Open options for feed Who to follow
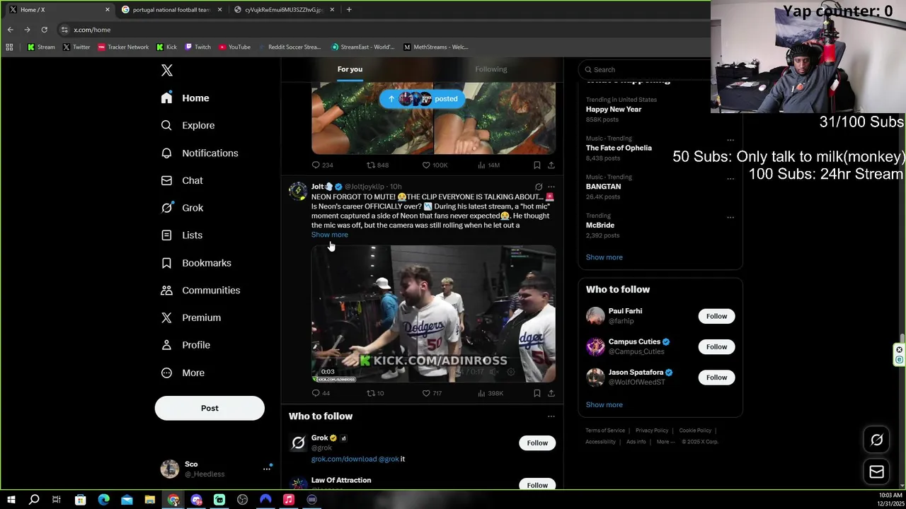 point(551,416)
